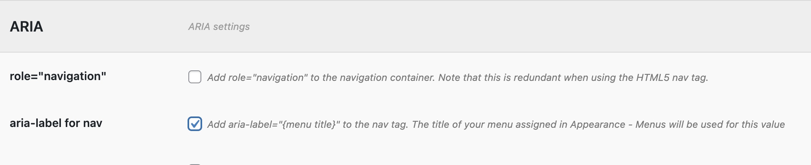811x165 pixels.
Task: Click 'to the nav tag' phrase
Action: 375,125
